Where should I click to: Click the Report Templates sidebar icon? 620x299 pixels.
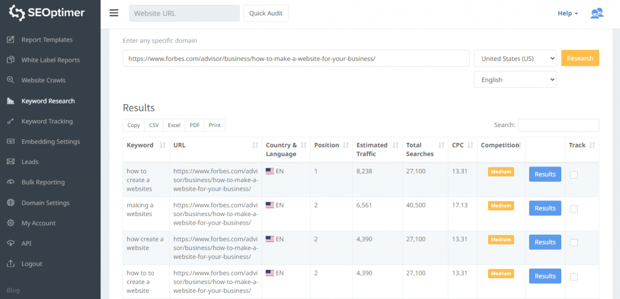tap(10, 40)
